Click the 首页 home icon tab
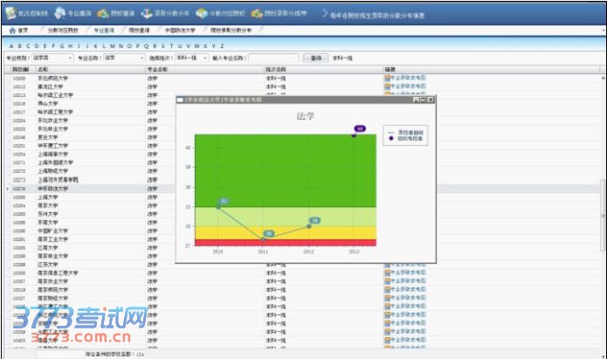This screenshot has height=359, width=607. pos(17,30)
